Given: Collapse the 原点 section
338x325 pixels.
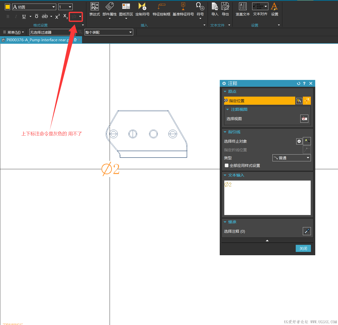Looking at the screenshot, I should click(x=225, y=92).
